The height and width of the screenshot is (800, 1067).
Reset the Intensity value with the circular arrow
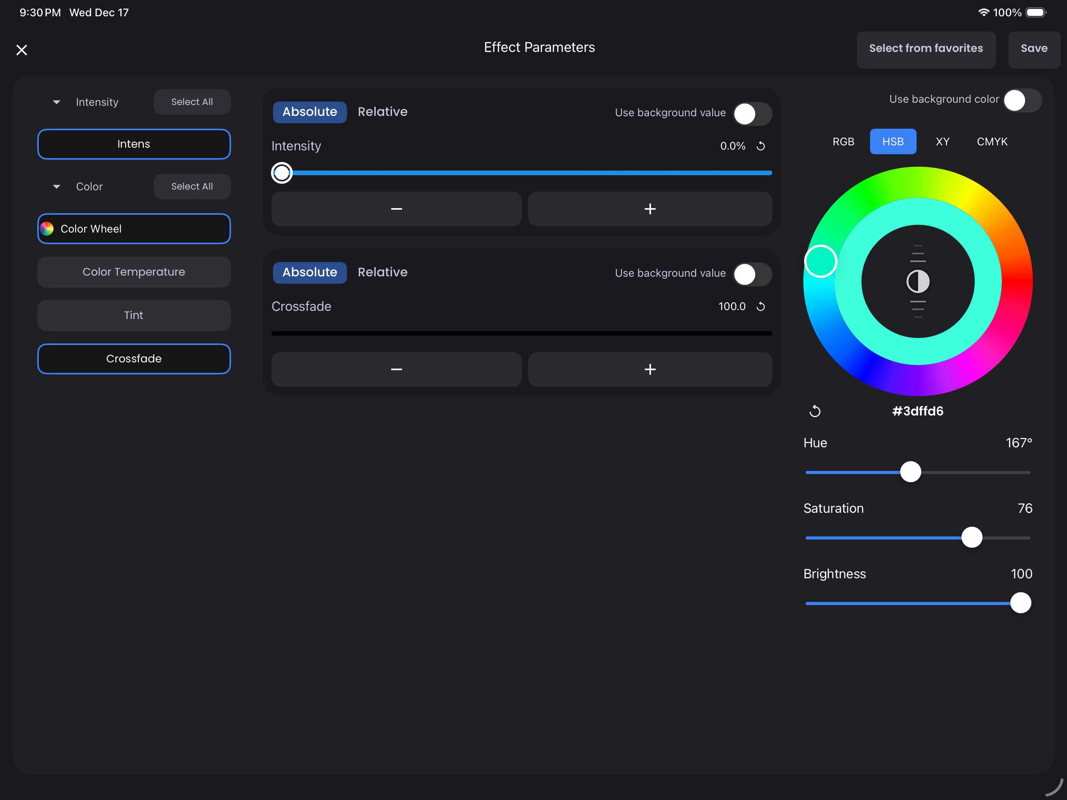[x=761, y=146]
